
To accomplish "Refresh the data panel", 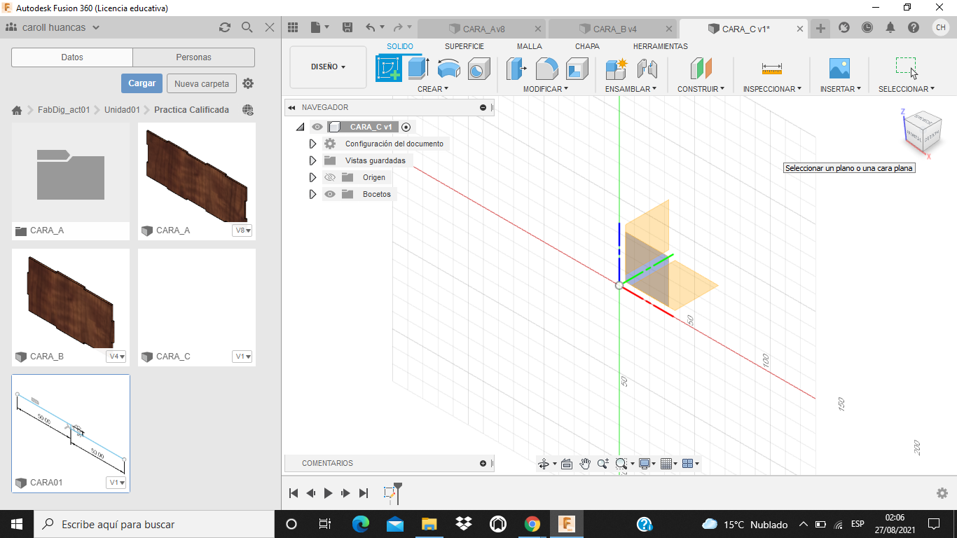I will (225, 27).
